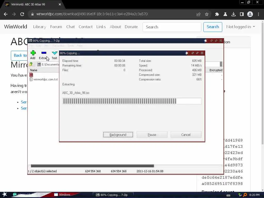The height and width of the screenshot is (198, 264).
Task: Click the Encrypted column header
Action: coord(216,70)
